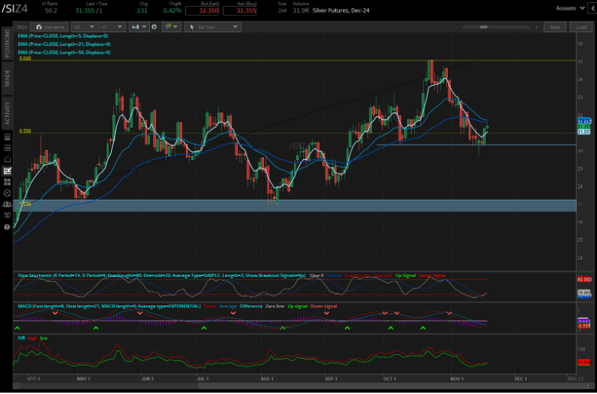
Task: Click the Slow Stochastic study label
Action: point(161,275)
